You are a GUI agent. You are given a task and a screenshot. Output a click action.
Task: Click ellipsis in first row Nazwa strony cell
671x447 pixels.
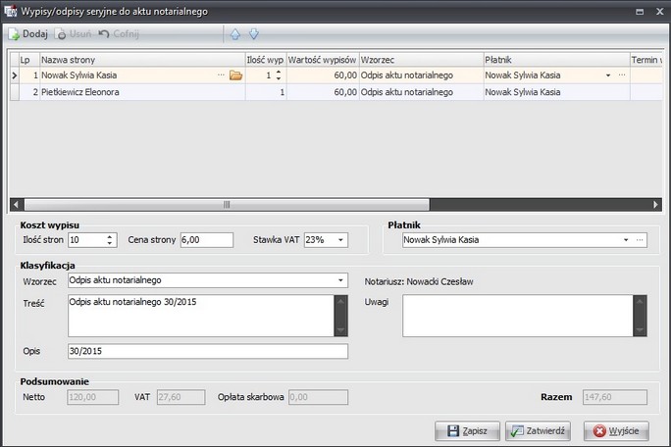click(x=221, y=75)
